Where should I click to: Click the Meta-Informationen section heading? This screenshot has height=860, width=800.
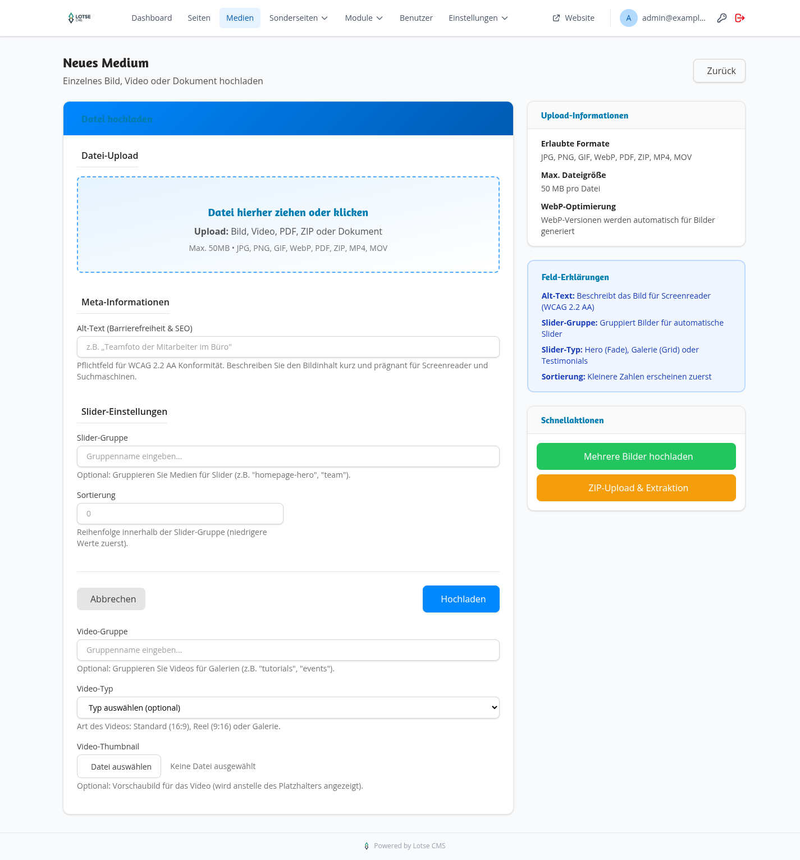coord(125,302)
